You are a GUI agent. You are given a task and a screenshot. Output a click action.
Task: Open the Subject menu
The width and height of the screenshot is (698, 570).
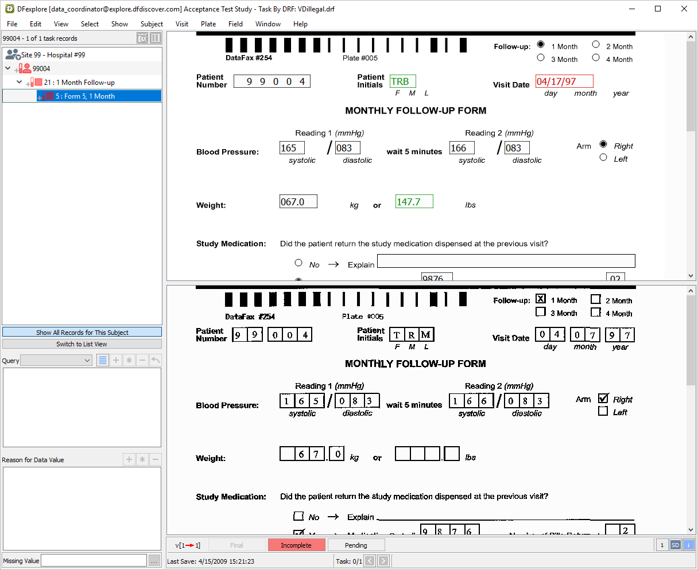point(152,24)
